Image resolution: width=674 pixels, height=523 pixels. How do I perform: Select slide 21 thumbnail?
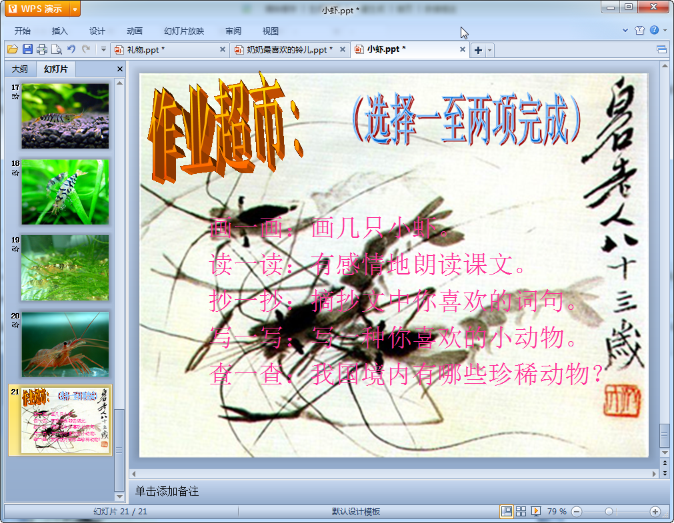[65, 420]
